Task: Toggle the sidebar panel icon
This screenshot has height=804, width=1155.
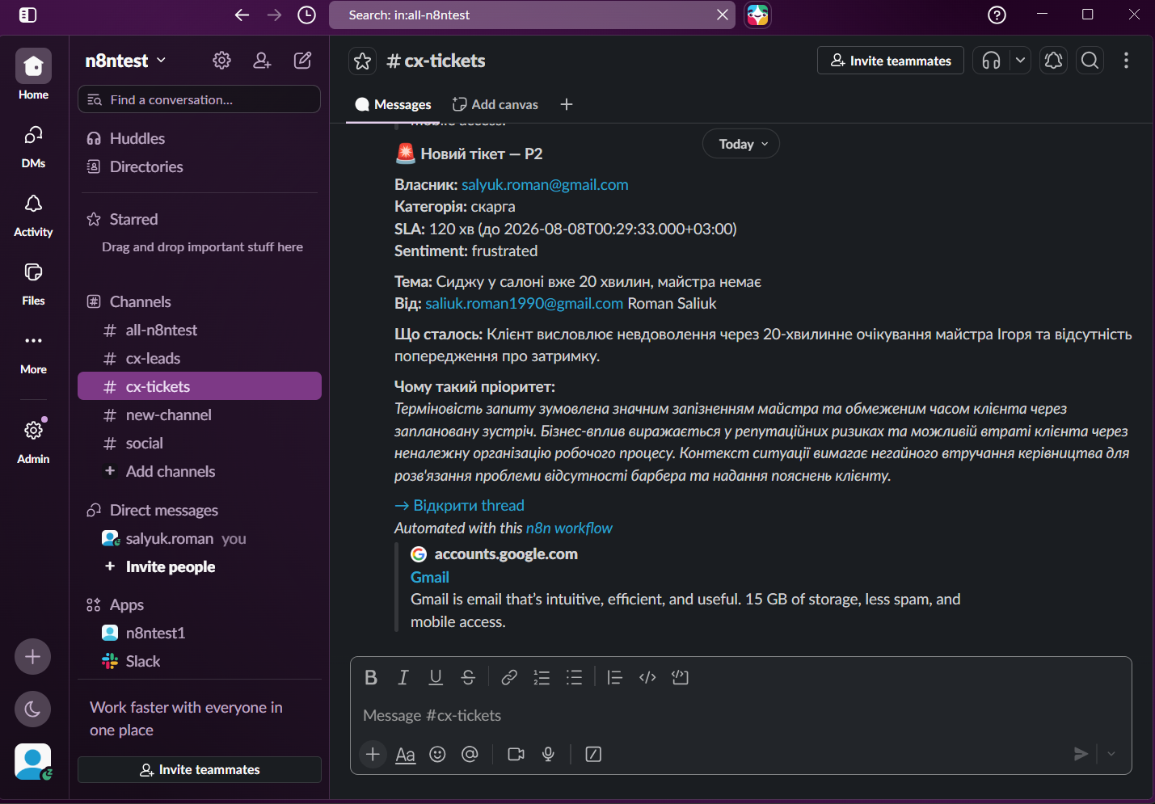Action: point(27,15)
